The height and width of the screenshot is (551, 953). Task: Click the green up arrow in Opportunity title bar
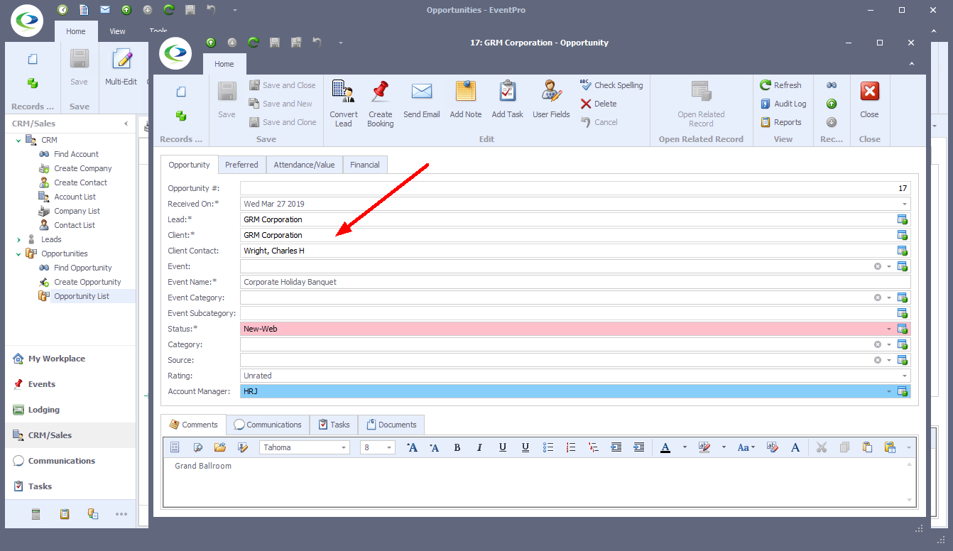coord(211,43)
